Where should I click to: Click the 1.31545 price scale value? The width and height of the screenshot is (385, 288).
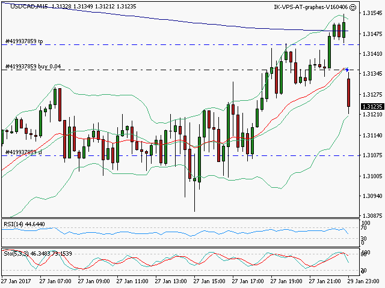(372, 13)
